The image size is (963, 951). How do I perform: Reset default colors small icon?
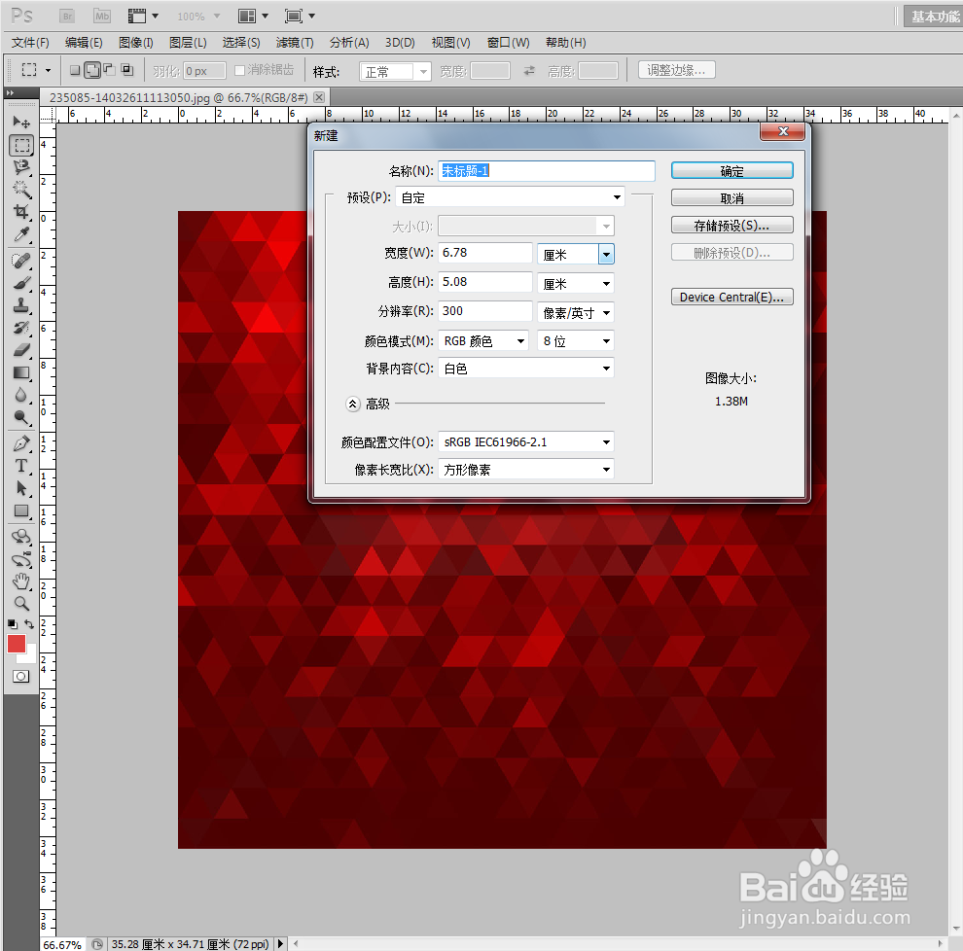click(x=13, y=624)
